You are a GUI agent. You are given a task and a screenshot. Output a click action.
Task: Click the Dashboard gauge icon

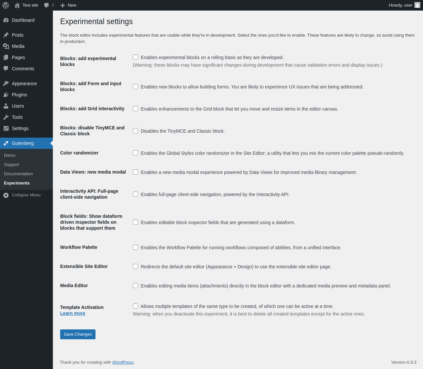coord(6,20)
